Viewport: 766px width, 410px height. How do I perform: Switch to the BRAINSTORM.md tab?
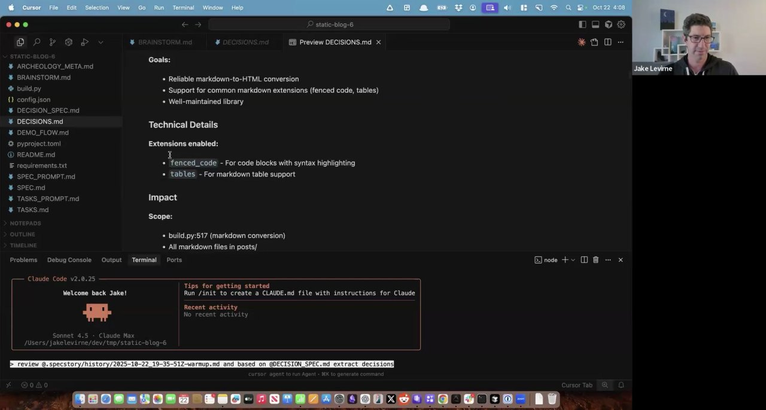click(x=165, y=42)
